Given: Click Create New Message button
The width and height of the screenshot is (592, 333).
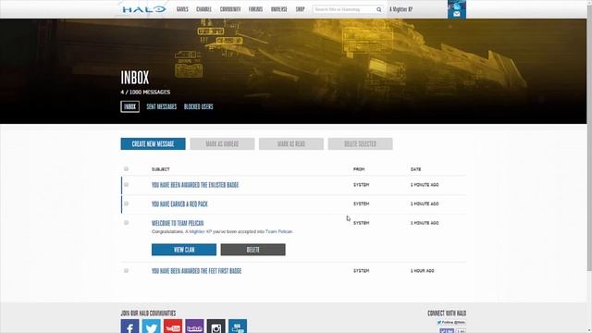Looking at the screenshot, I should click(x=153, y=144).
